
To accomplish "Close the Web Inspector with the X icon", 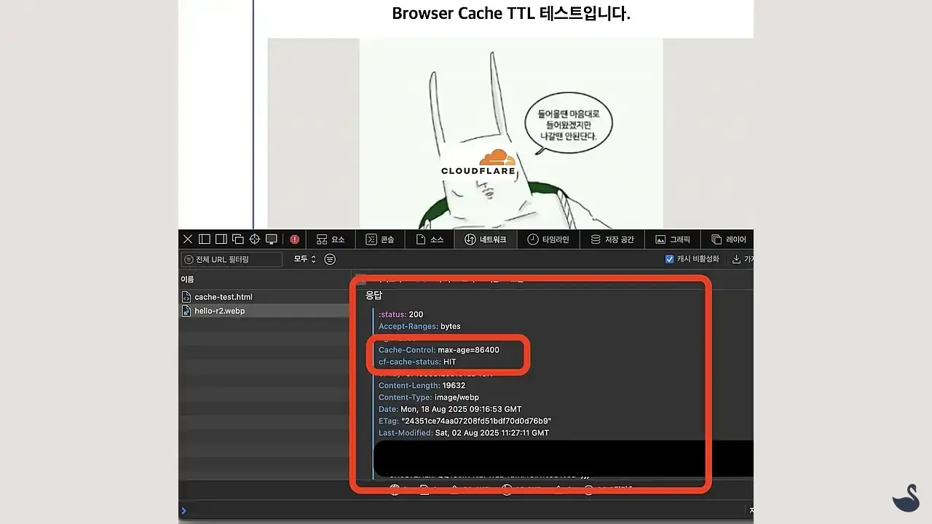I will point(188,239).
